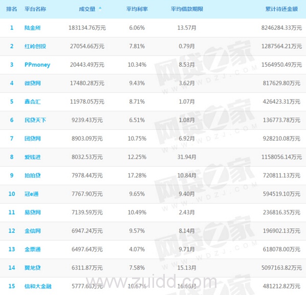Open the PPmoney platform link
This screenshot has height=295, width=306.
(x=37, y=65)
